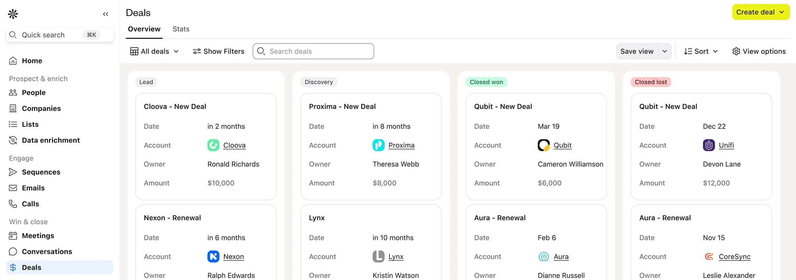Screen dimensions: 796x280
Task: Click the Show Filters sliders icon
Action: pyautogui.click(x=197, y=51)
